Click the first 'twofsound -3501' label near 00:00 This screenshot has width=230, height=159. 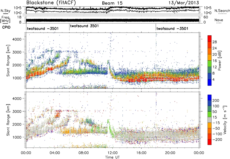pyautogui.click(x=43, y=28)
